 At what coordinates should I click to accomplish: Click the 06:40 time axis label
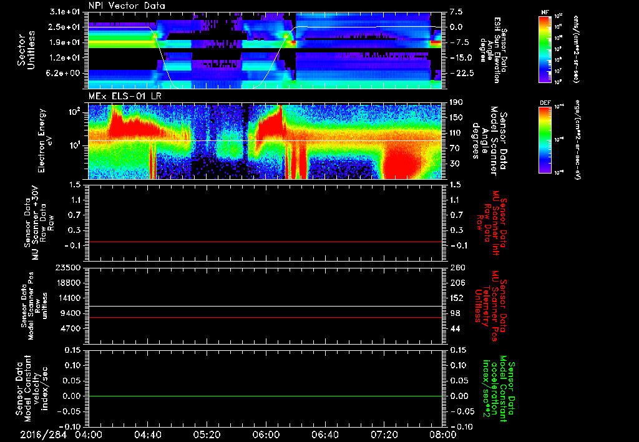[324, 435]
